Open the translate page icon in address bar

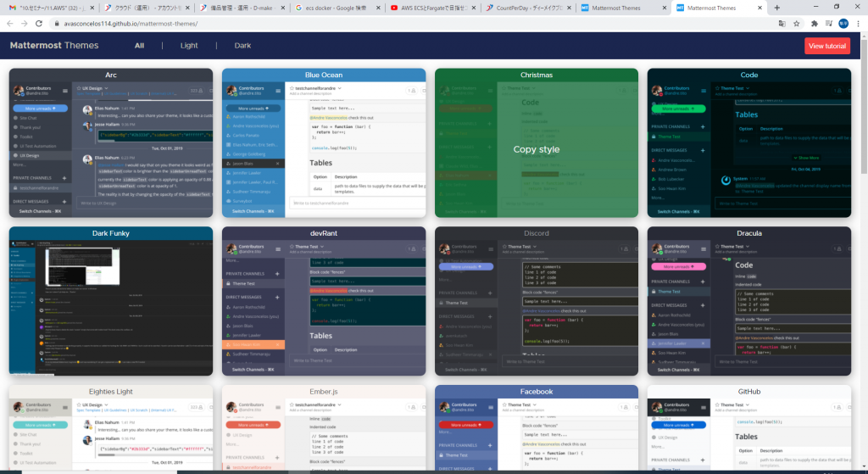point(782,23)
